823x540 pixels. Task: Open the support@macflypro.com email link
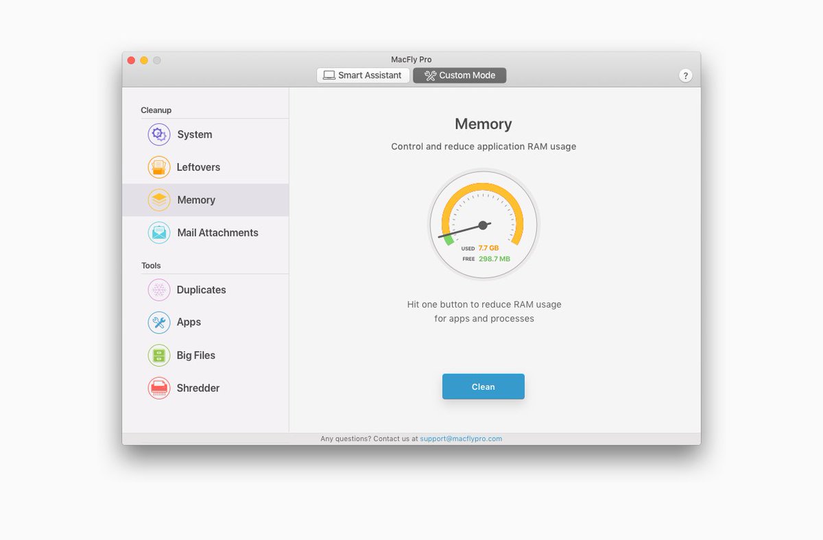(461, 439)
